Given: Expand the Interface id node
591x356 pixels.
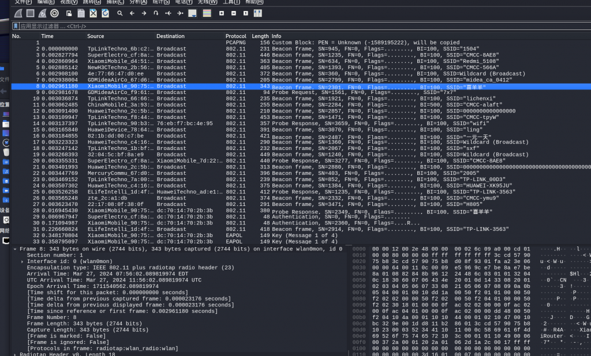Looking at the screenshot, I should tap(23, 261).
